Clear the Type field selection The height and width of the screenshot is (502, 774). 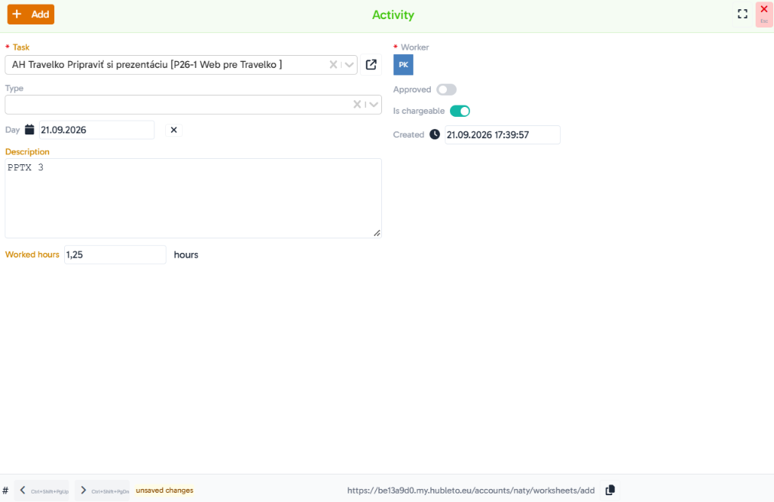[x=357, y=105]
